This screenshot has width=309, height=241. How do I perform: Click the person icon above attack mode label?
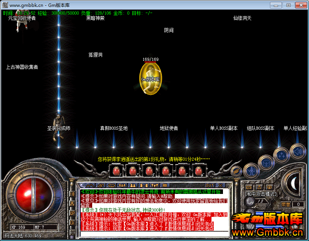tap(259, 187)
